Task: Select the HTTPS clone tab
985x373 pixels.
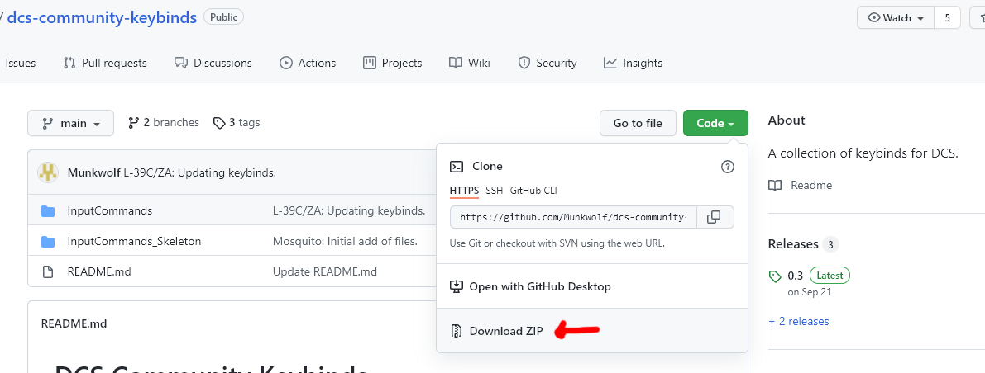Action: [x=464, y=191]
